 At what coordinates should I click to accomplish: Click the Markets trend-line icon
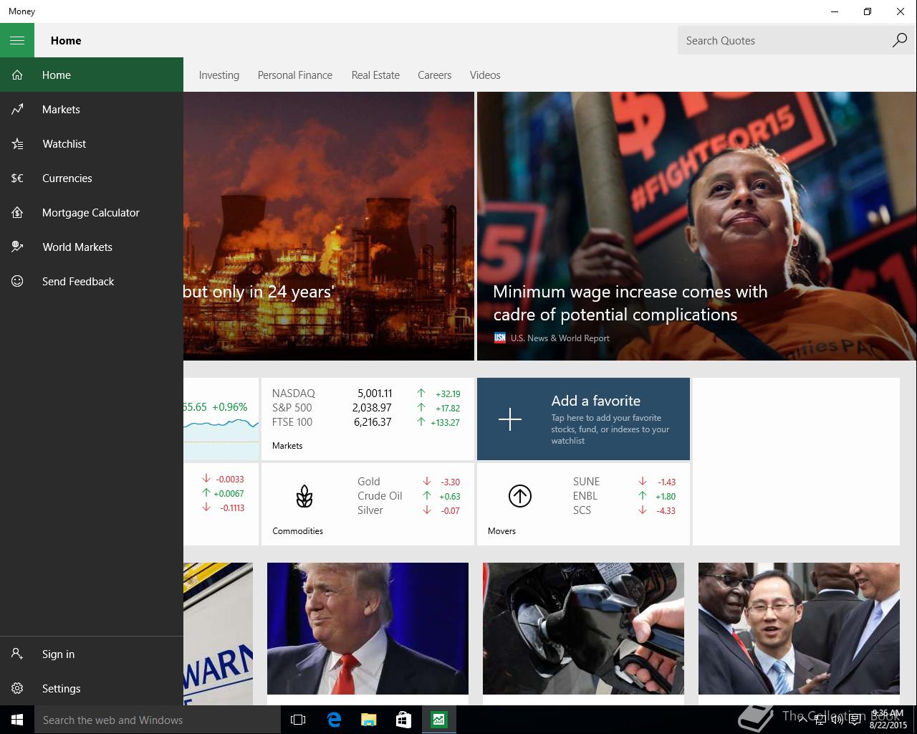17,109
